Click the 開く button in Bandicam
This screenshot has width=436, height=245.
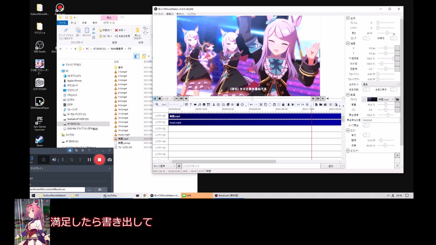[100, 190]
